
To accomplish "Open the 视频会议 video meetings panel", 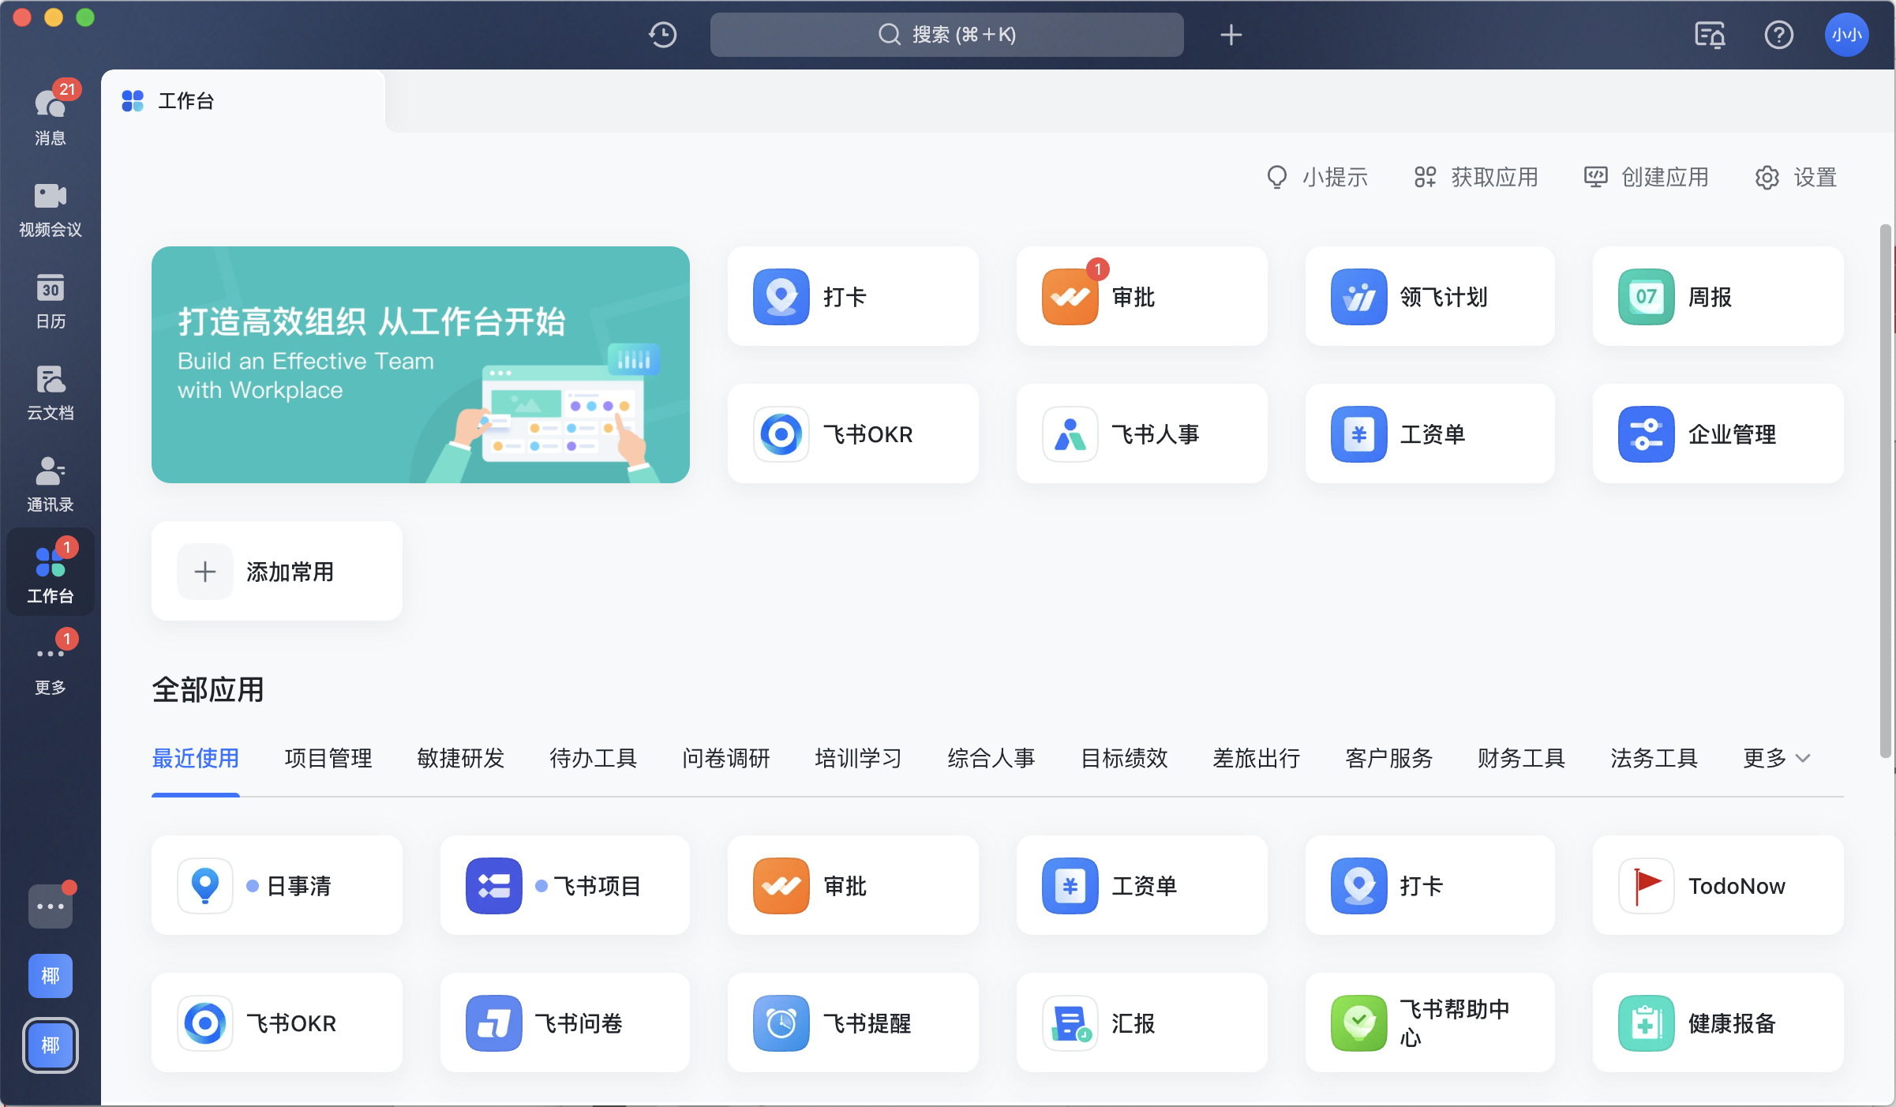I will point(50,208).
